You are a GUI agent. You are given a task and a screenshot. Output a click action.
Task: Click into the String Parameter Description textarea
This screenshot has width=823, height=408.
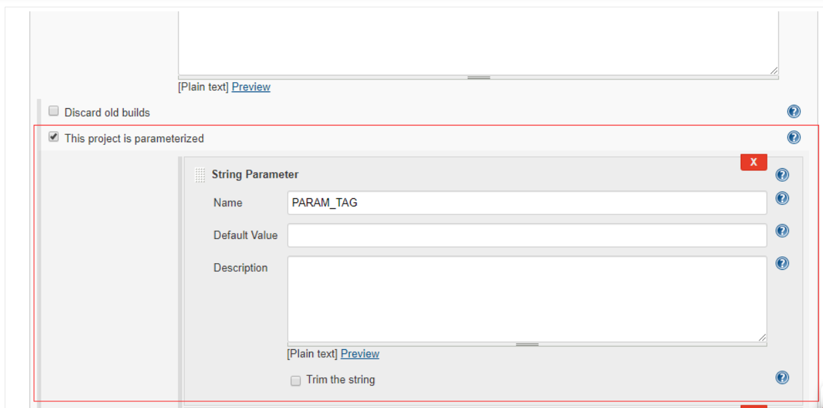pyautogui.click(x=527, y=298)
